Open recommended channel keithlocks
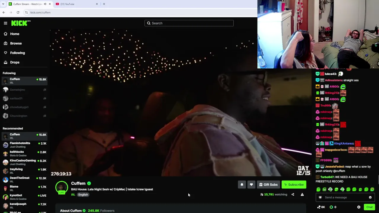379x213 pixels. [24, 154]
